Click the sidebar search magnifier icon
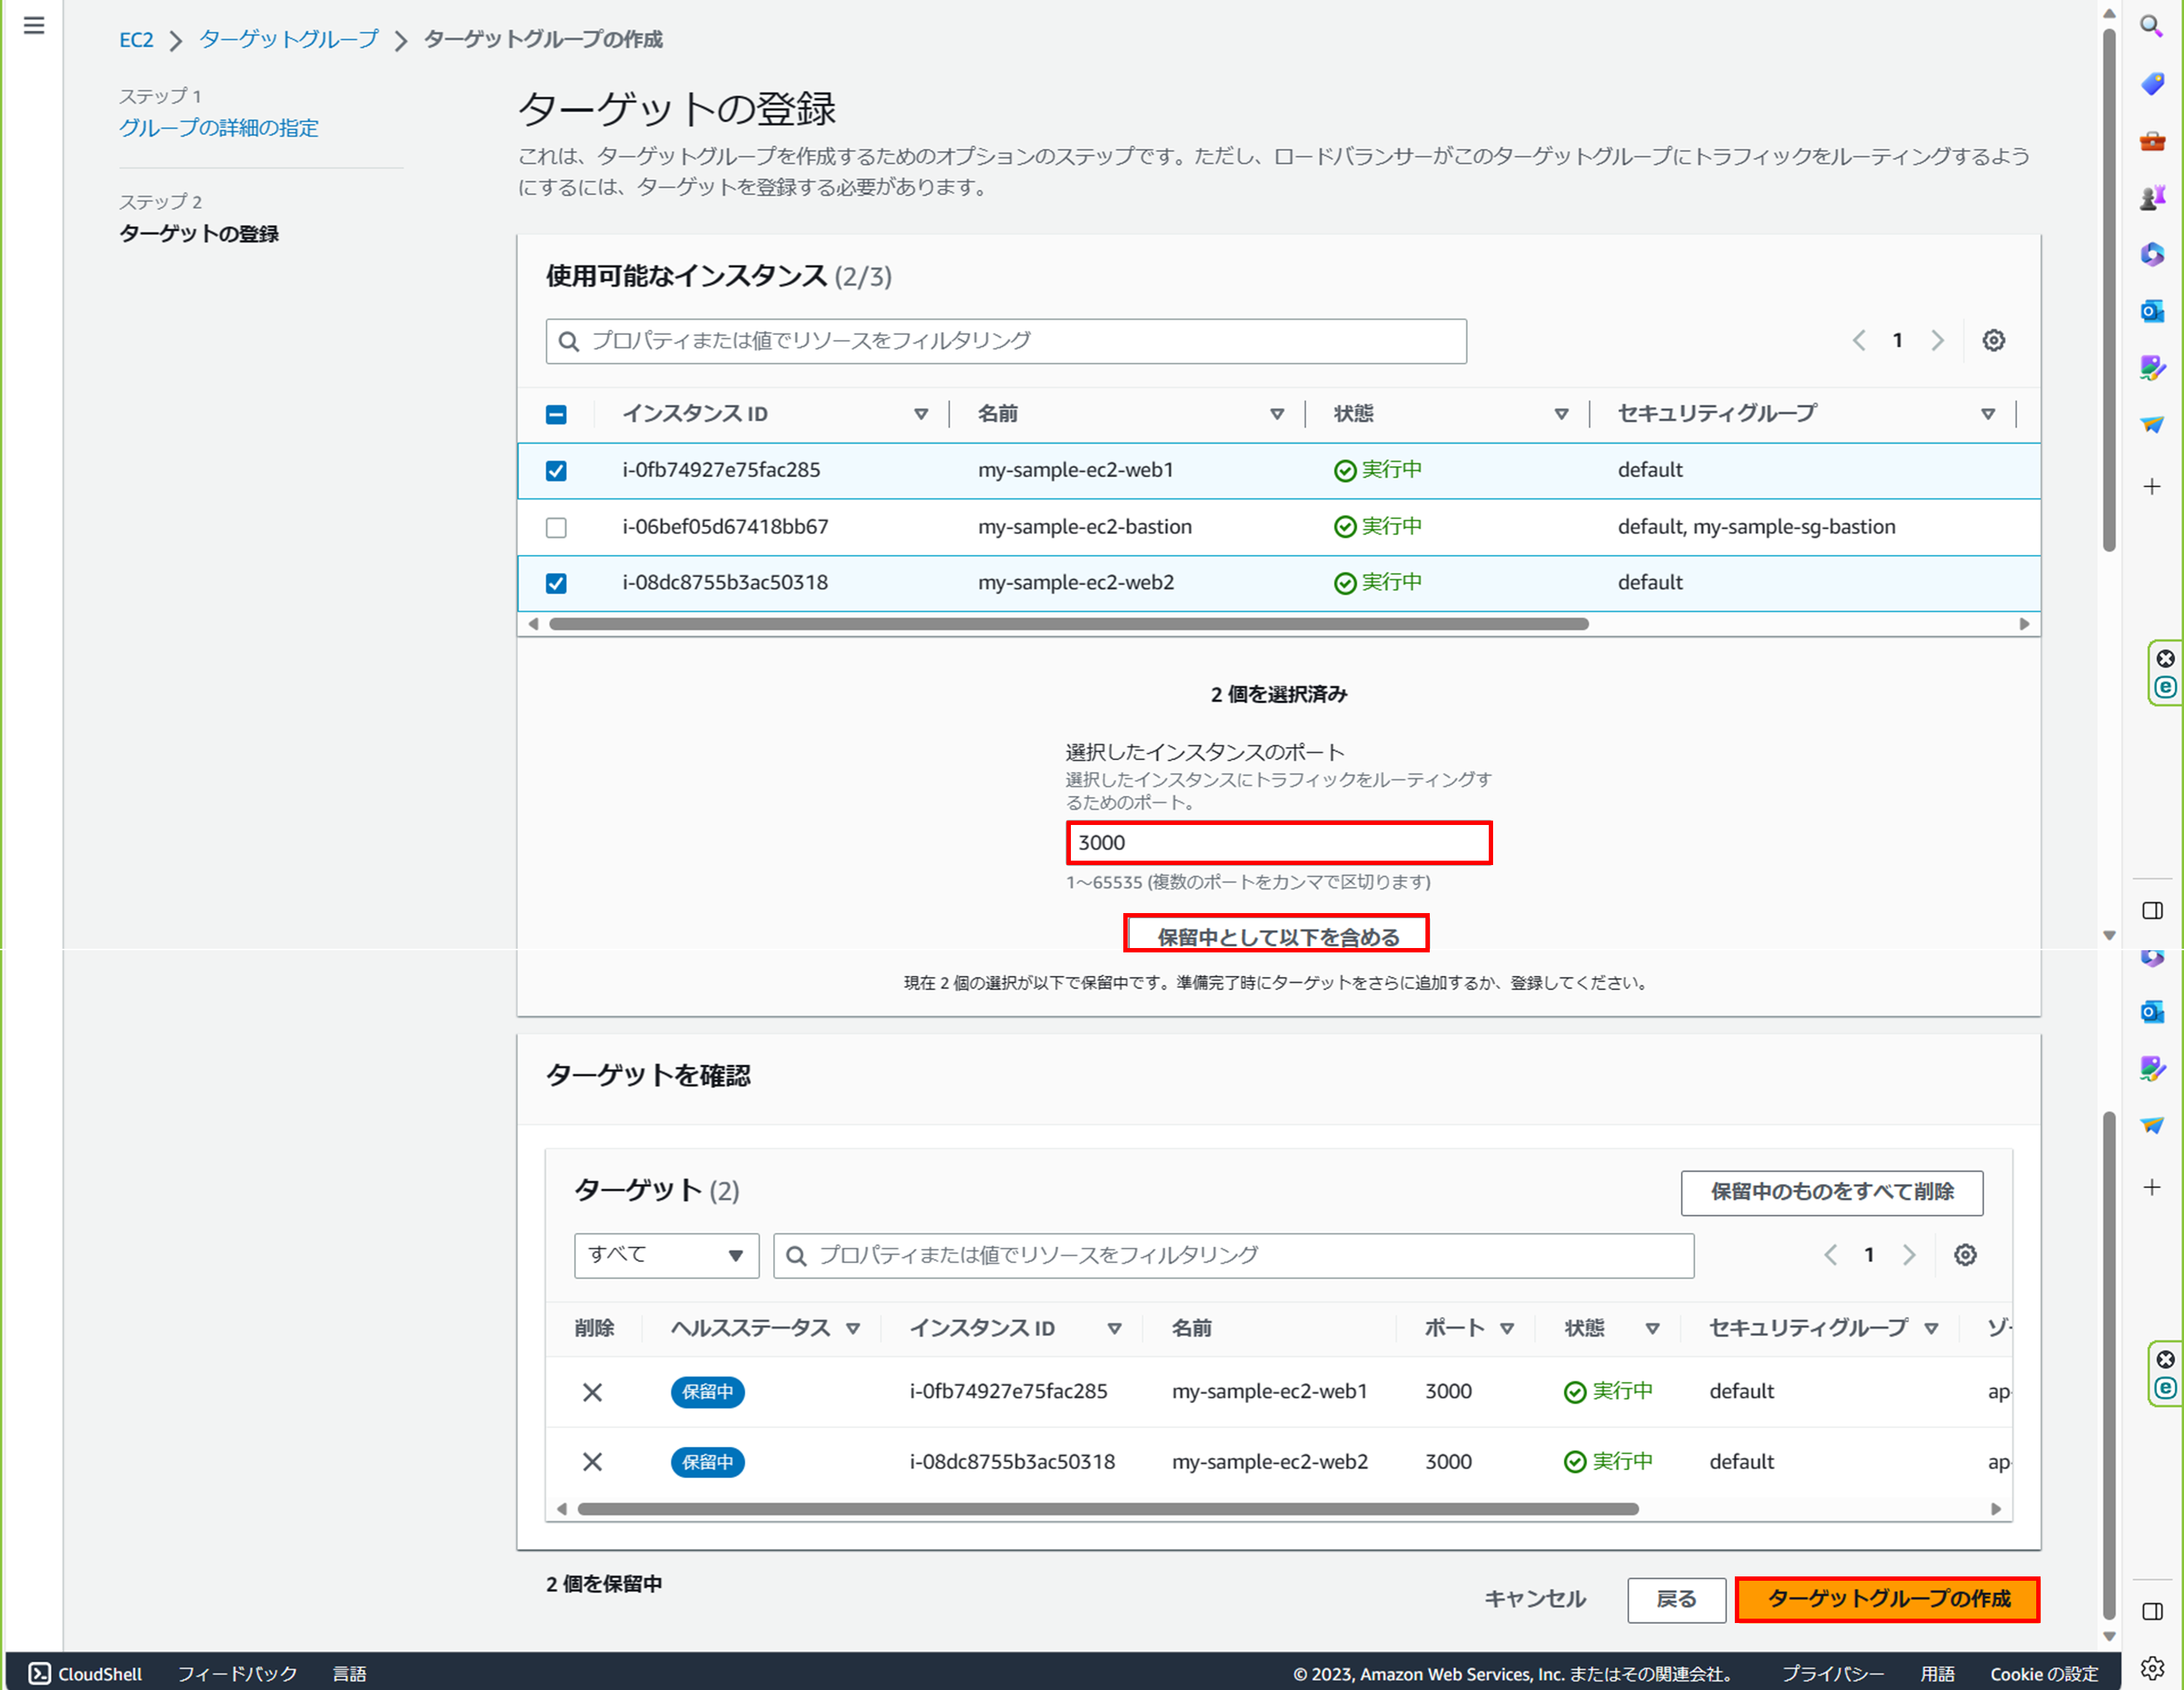 tap(2152, 26)
